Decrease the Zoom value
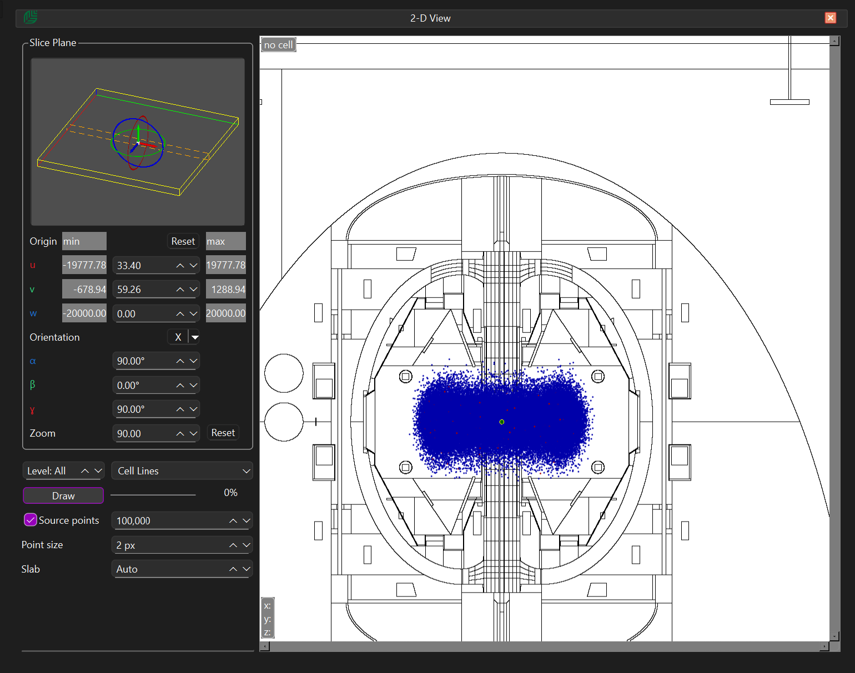 click(x=193, y=433)
